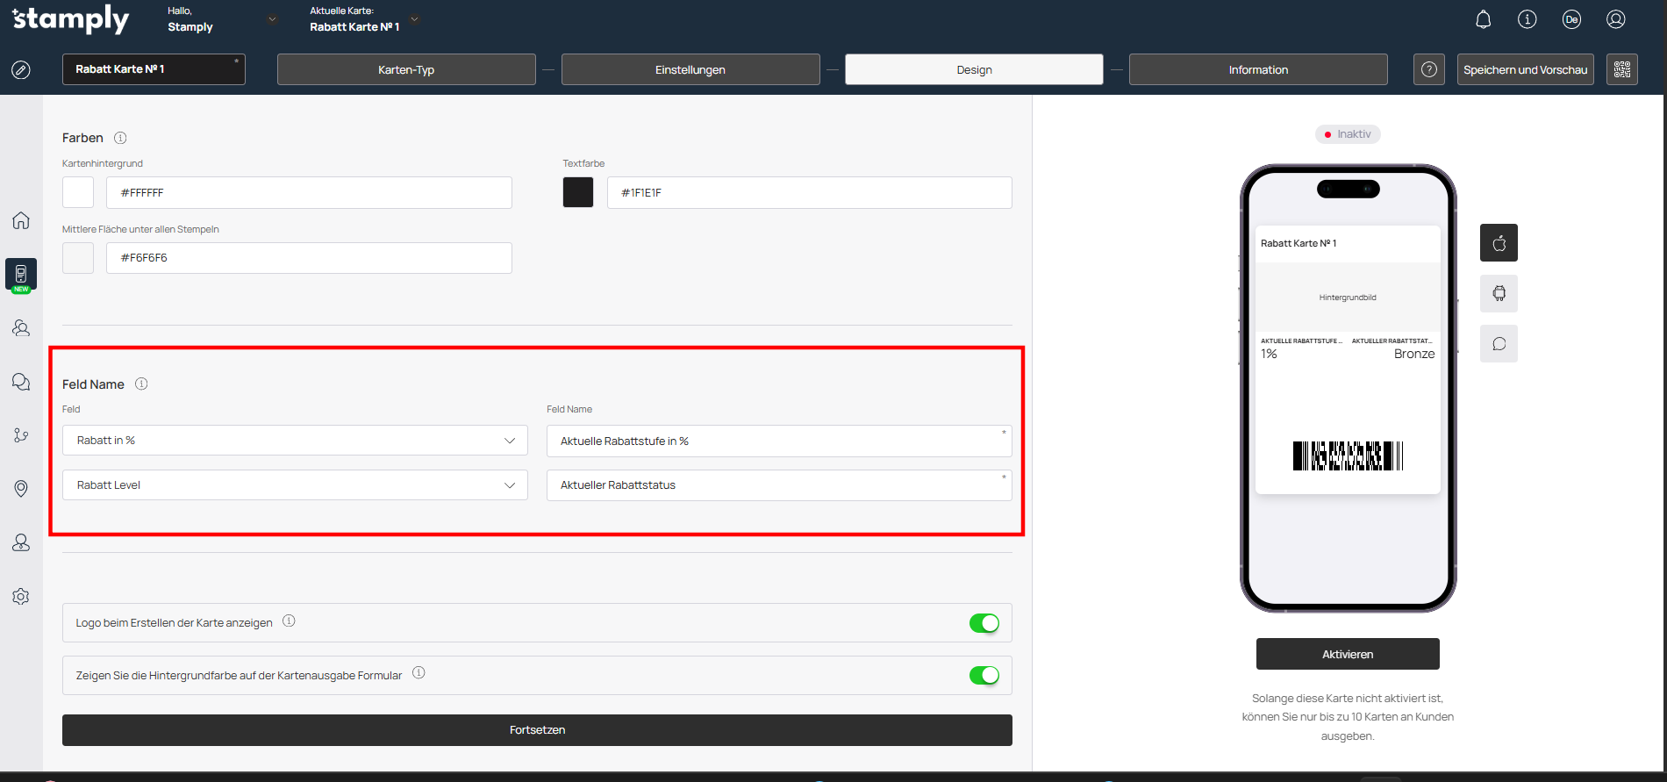The width and height of the screenshot is (1667, 782).
Task: Toggle Logo beim Erstellen der Karte anzeigen
Action: pyautogui.click(x=984, y=623)
